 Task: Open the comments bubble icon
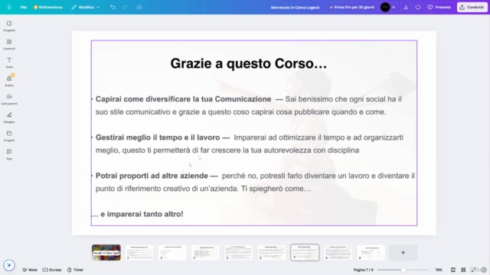[x=418, y=7]
